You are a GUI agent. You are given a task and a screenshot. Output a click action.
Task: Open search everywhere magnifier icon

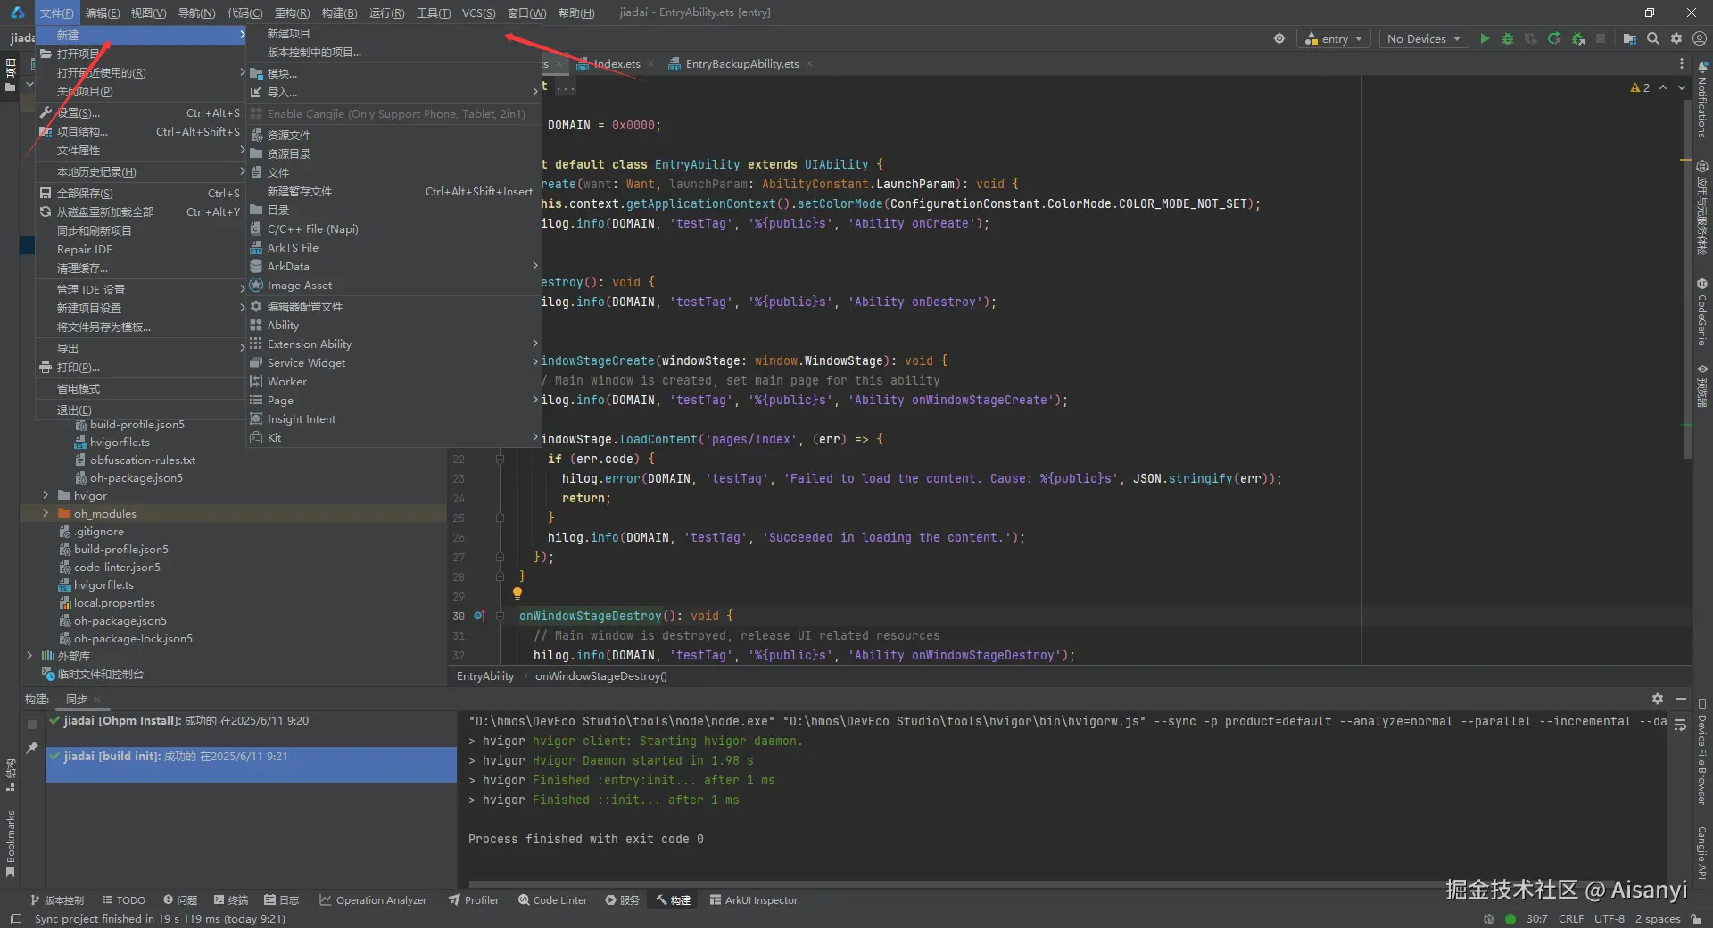tap(1653, 38)
